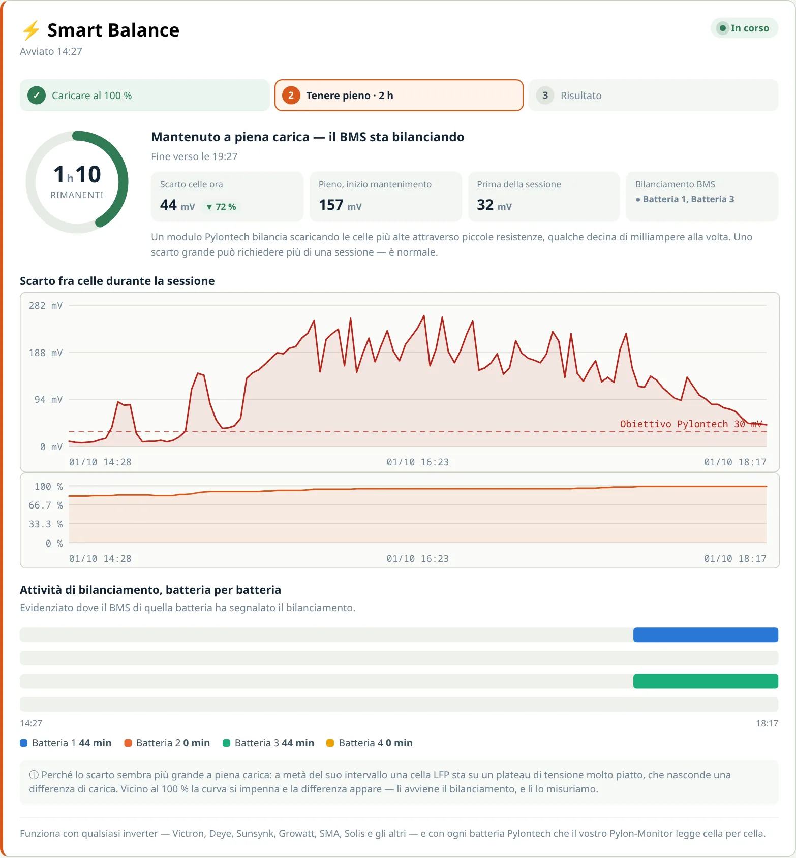Click the blue Batteria 1 balancing bar
Screen dimensions: 796x858
(x=706, y=635)
